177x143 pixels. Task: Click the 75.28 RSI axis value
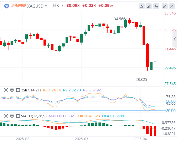point(171,97)
